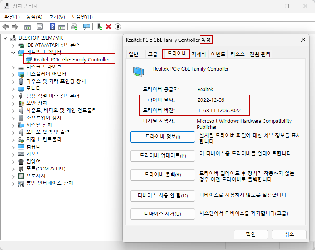The height and width of the screenshot is (250, 315).
Task: Click the computer with green arrow update driver icon
Action: click(x=100, y=27)
